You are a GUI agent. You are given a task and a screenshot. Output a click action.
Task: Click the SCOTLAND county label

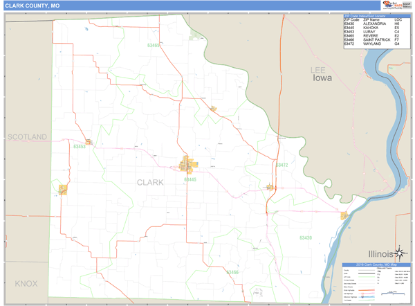click(27, 137)
